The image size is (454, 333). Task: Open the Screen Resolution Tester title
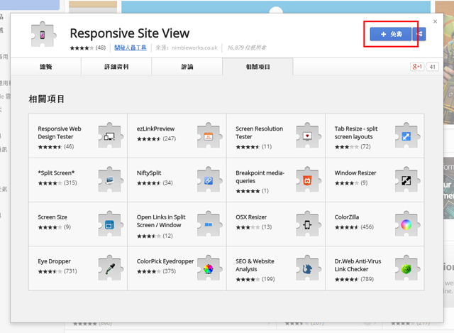[259, 133]
